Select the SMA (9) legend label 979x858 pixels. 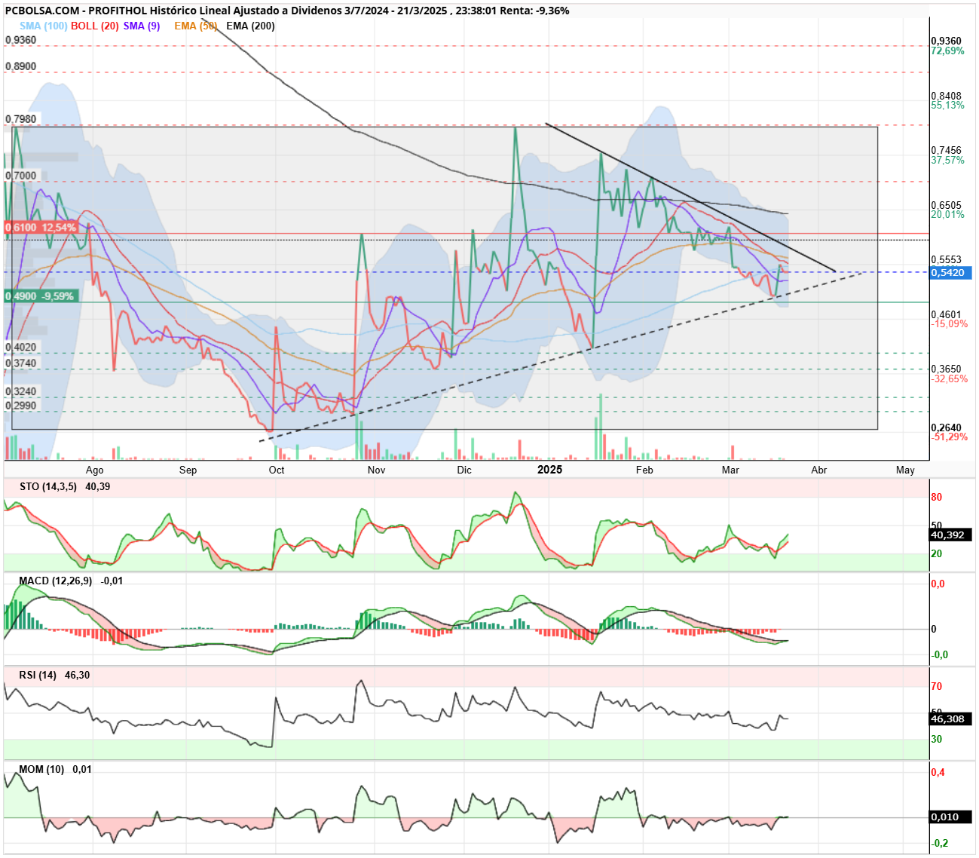point(142,26)
